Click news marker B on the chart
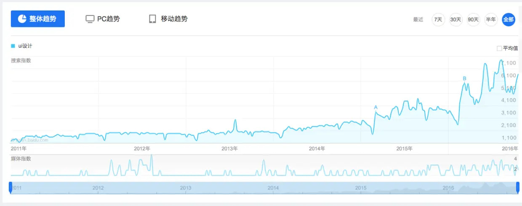Viewport: 522px width, 206px height. click(x=464, y=78)
